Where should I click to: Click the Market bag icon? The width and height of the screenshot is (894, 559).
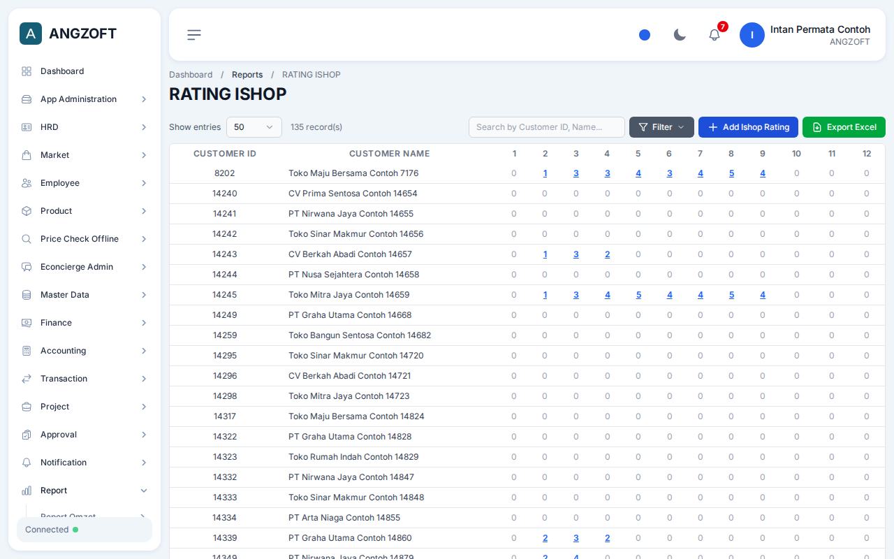pyautogui.click(x=27, y=155)
